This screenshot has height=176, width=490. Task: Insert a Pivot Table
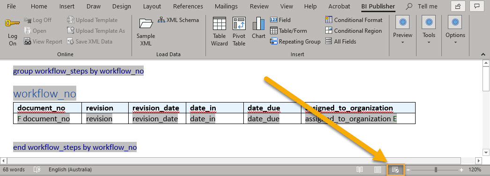tap(239, 23)
